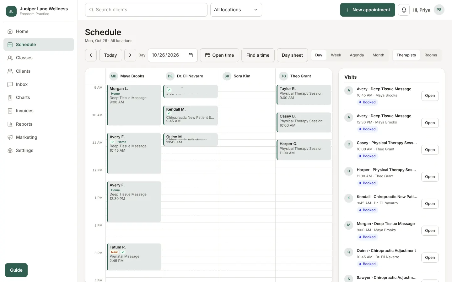The image size is (452, 282).
Task: Go to the next day arrow
Action: [x=130, y=55]
